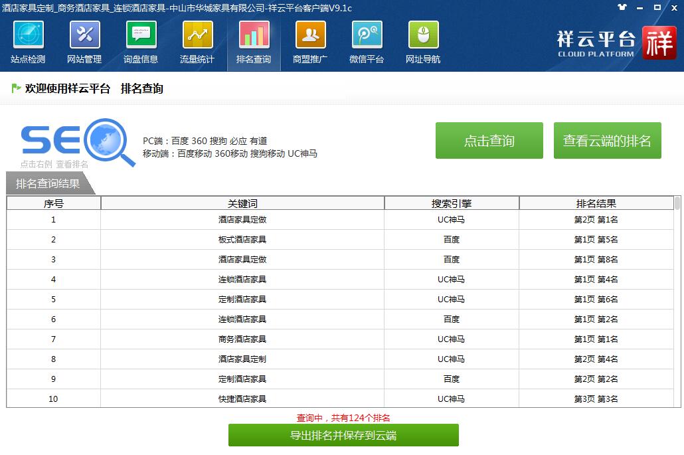
Task: Select the 排名查询结果 tab
Action: pos(48,184)
